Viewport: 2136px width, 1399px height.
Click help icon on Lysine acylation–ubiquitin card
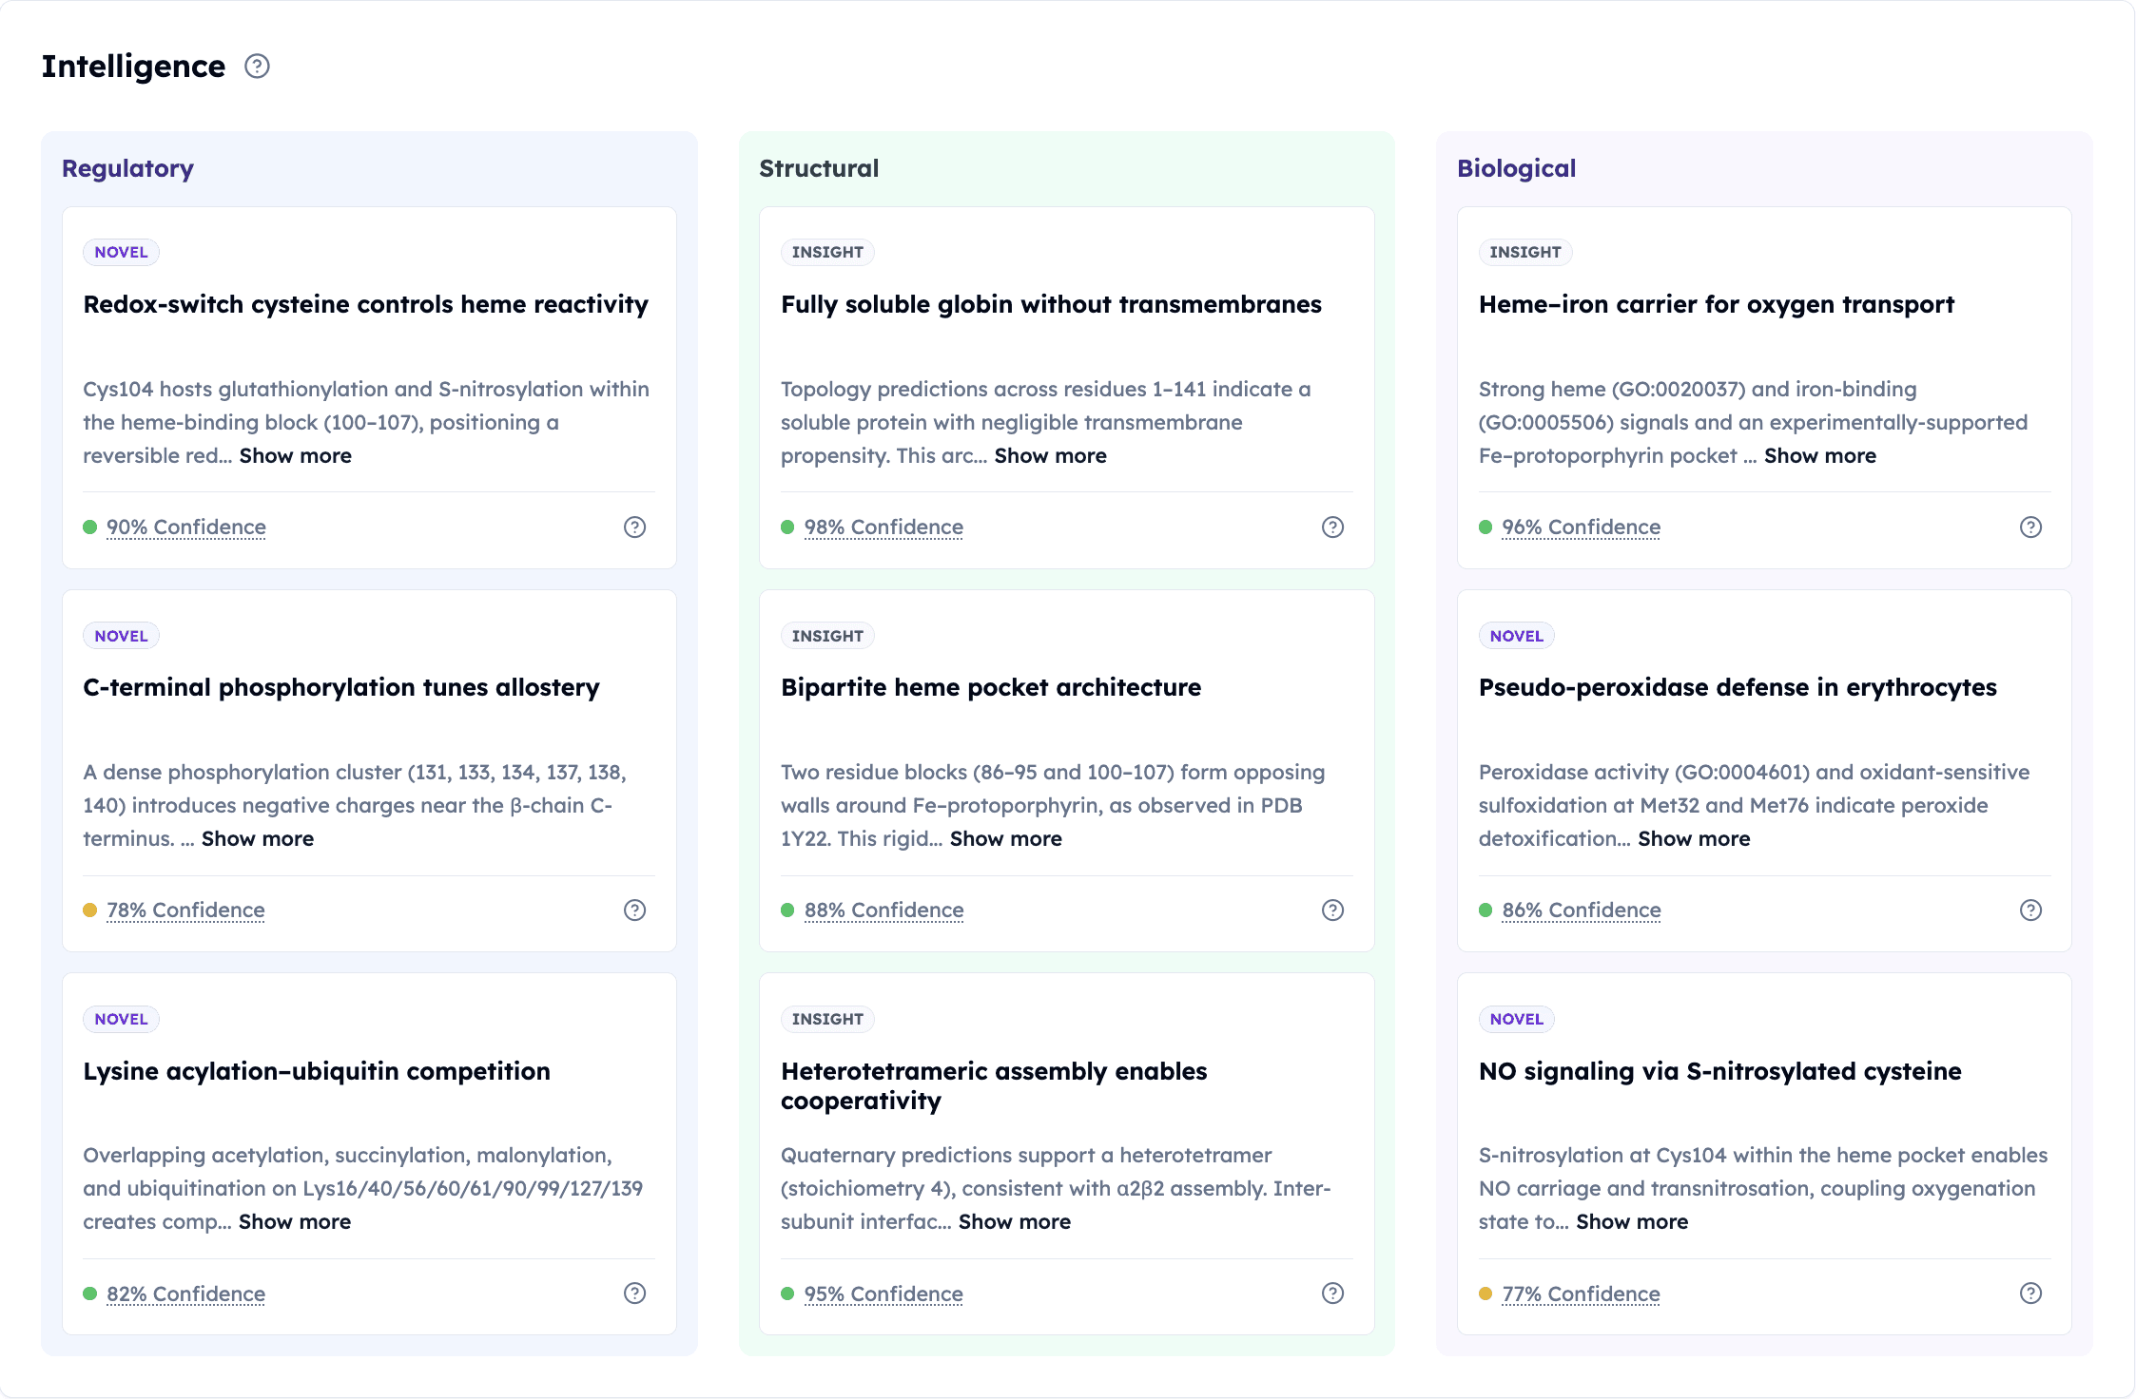pos(634,1294)
